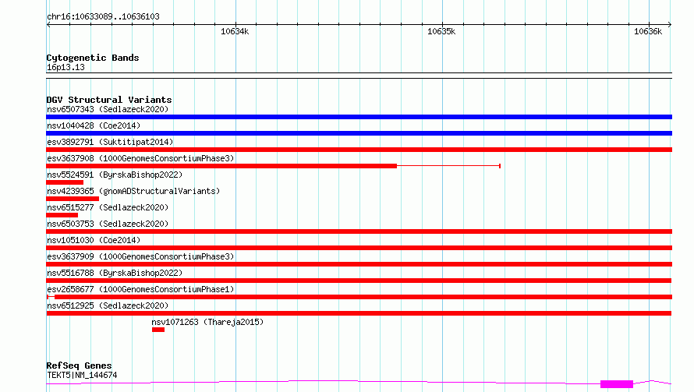Click the blue bar of nsv1040428

pos(359,133)
